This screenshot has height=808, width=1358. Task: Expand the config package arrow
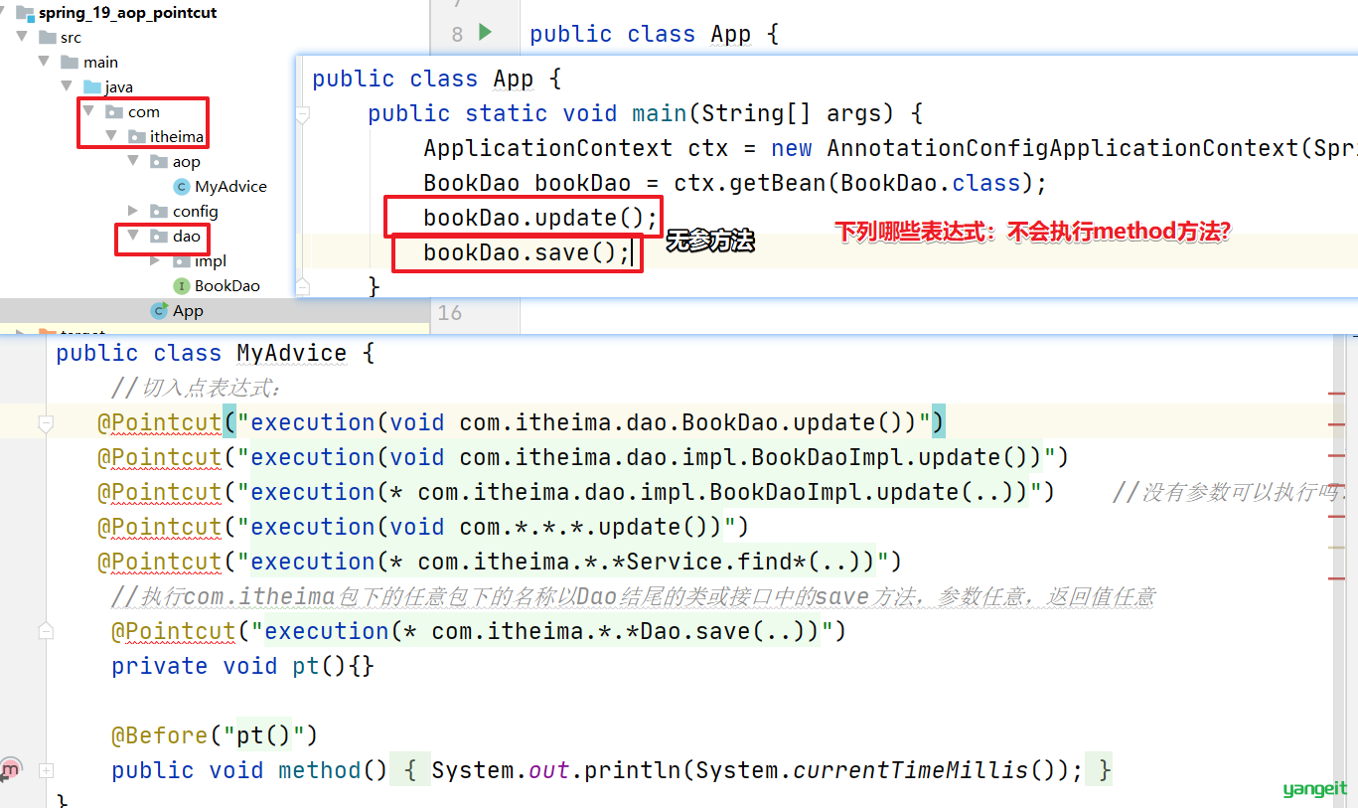(133, 211)
